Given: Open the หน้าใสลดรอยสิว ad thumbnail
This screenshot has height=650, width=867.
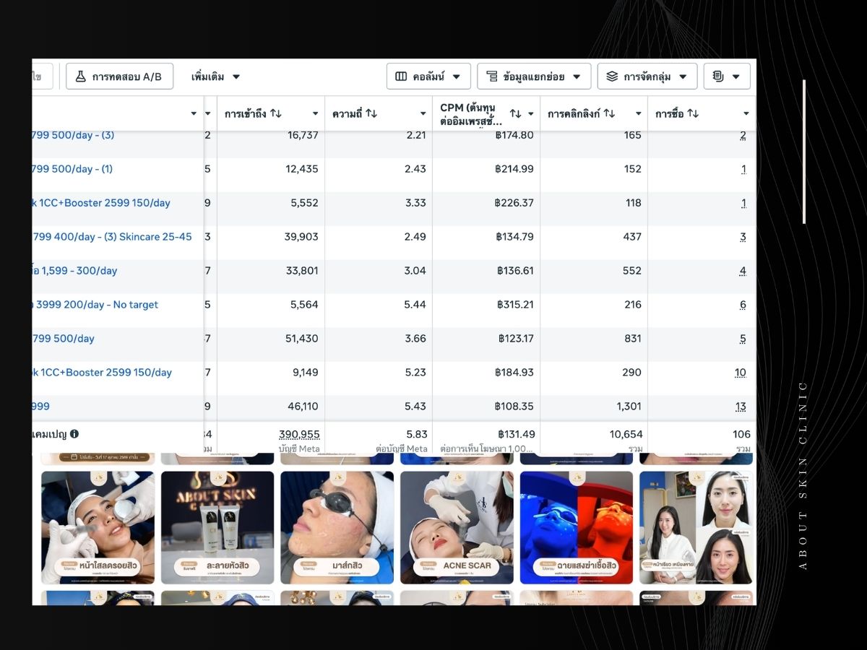Looking at the screenshot, I should click(98, 528).
